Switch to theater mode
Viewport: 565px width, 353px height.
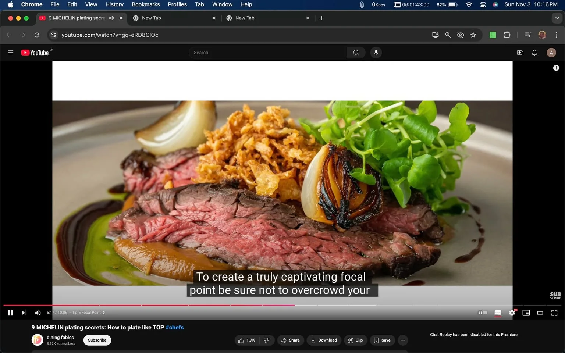540,313
